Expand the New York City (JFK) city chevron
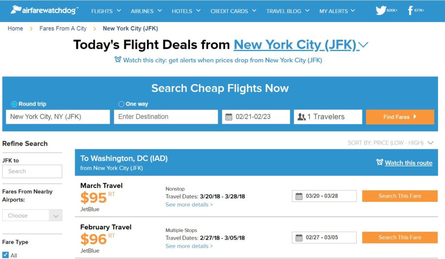The width and height of the screenshot is (445, 259). 363,45
